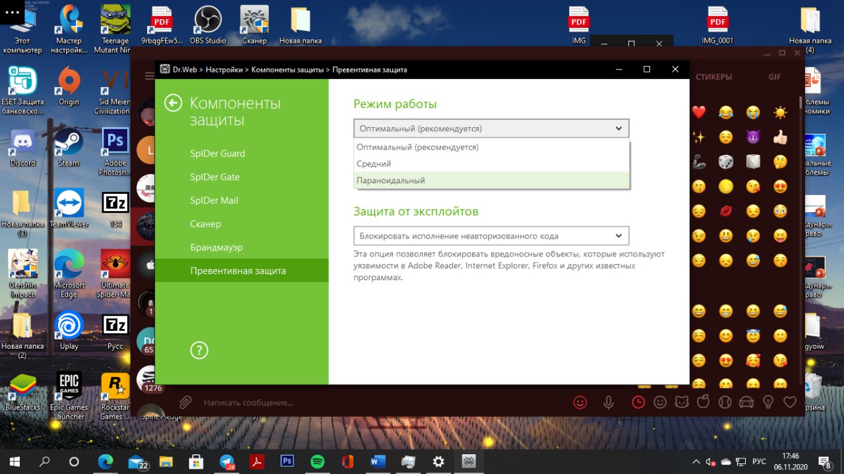Select Превентивная защита section
Viewport: 844px width, 474px height.
[x=241, y=271]
